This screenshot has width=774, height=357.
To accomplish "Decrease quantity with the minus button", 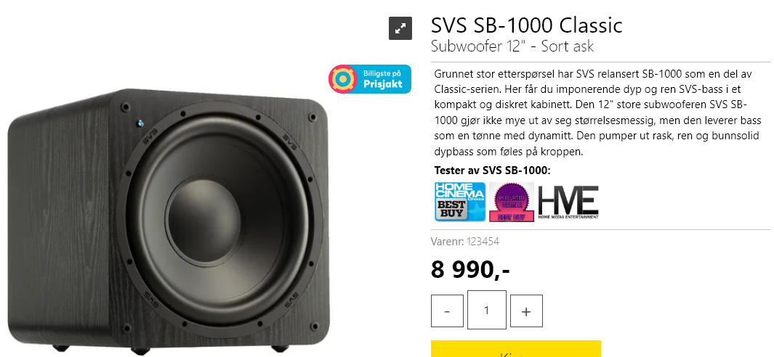I will click(447, 311).
